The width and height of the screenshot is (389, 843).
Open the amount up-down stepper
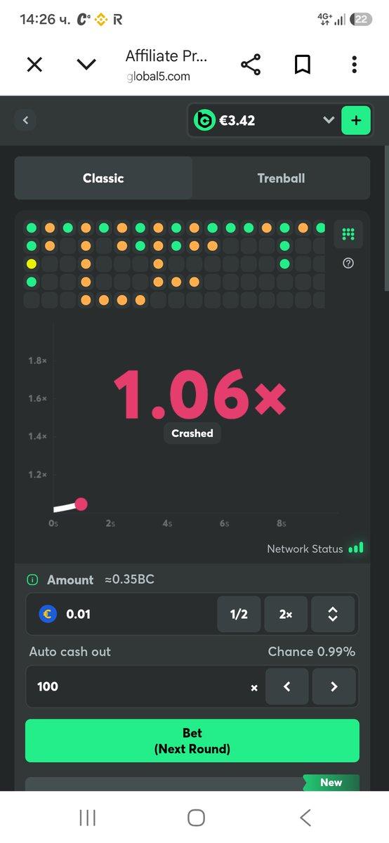click(333, 614)
